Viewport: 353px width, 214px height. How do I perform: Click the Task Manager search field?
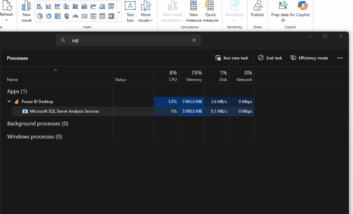click(x=128, y=40)
